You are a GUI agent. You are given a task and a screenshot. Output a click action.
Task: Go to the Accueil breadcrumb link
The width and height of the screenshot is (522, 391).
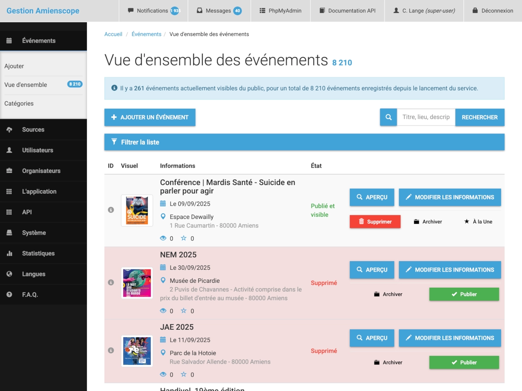click(x=113, y=34)
